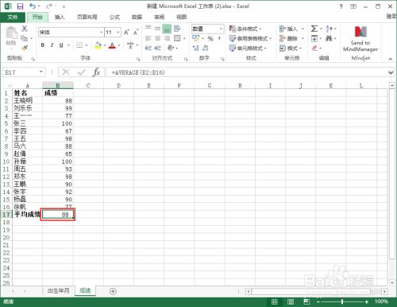Open the font name dropdown
Screen dimensions: 397x307
(101, 33)
